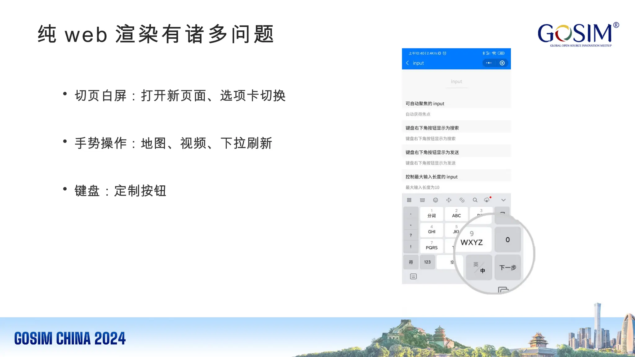The width and height of the screenshot is (635, 357).
Task: Open the four-squares grid icon on keyboard toolbar
Action: click(409, 200)
